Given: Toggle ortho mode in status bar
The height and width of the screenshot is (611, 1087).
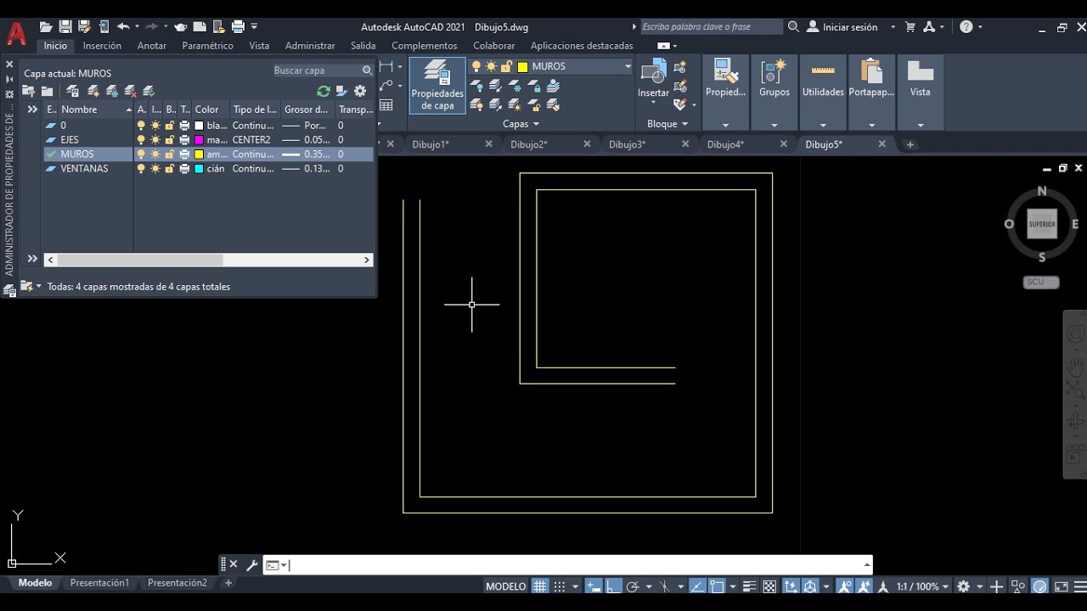Looking at the screenshot, I should click(612, 586).
